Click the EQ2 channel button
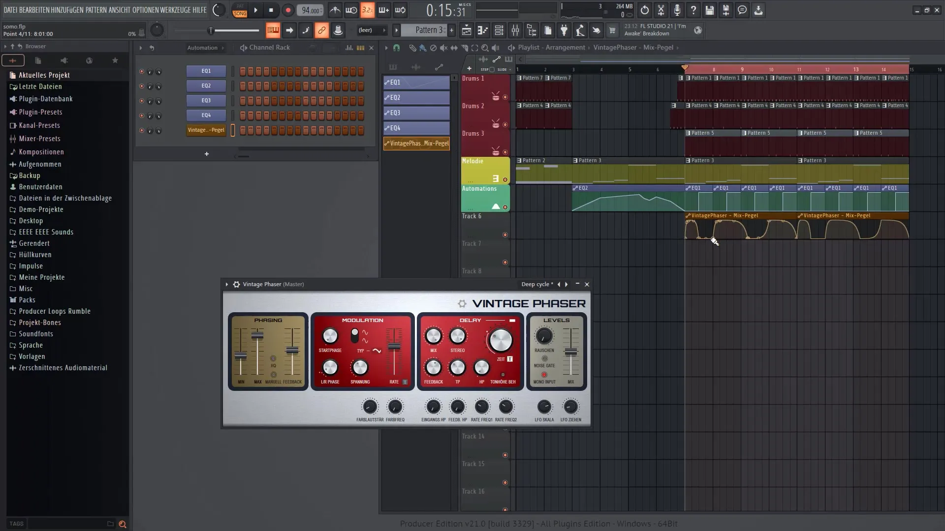Screen dimensions: 945x531 pos(206,86)
